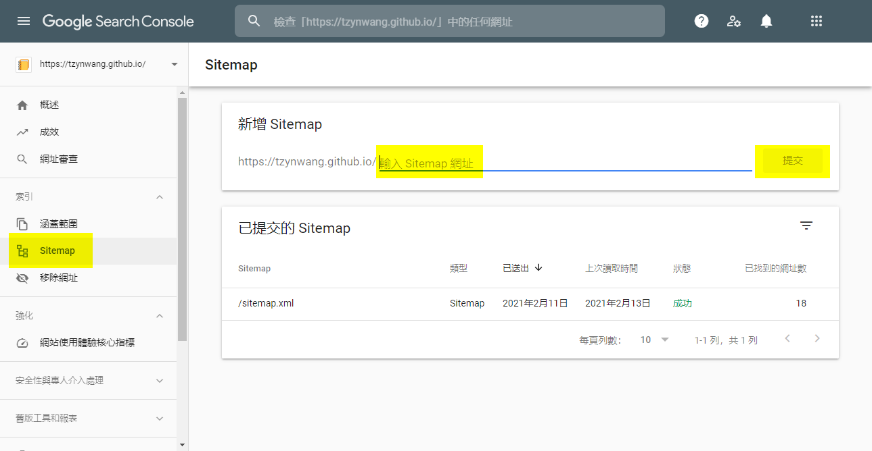Sort by the 已送出 arrow icon

pos(538,267)
